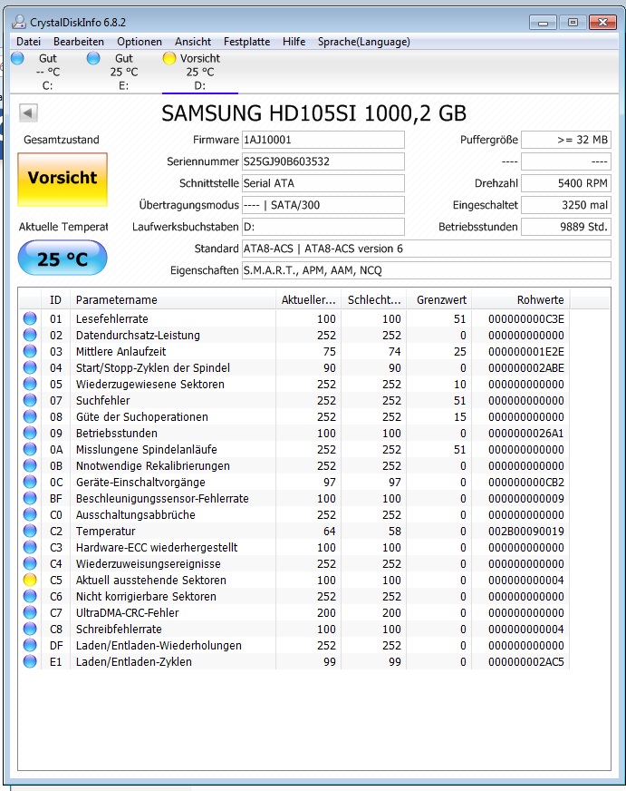626x791 pixels.
Task: Select the UltraDMA-CRC-Fehler row text
Action: coord(128,613)
